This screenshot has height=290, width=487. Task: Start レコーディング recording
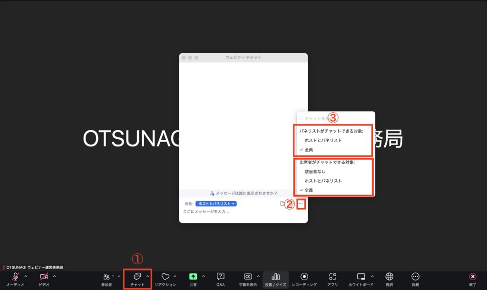pos(304,277)
